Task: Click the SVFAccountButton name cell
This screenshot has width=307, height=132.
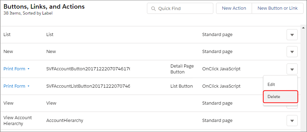Action: (x=88, y=69)
